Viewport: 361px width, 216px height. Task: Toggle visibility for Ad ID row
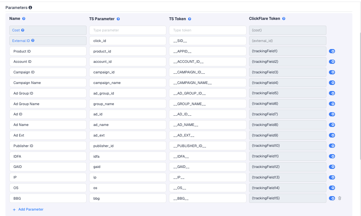[332, 114]
